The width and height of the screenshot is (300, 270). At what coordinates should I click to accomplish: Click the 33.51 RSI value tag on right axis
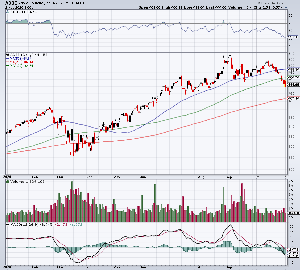[x=293, y=37]
